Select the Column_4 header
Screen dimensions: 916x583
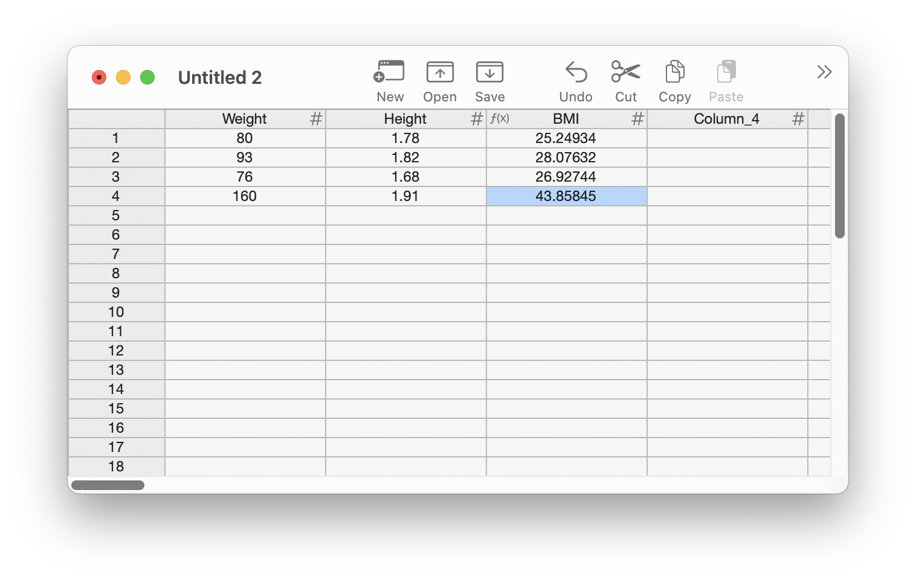coord(726,119)
